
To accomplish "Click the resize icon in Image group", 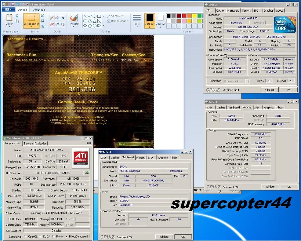I will pyautogui.click(x=42, y=21).
